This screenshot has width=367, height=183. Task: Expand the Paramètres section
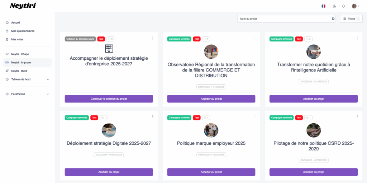pos(27,94)
